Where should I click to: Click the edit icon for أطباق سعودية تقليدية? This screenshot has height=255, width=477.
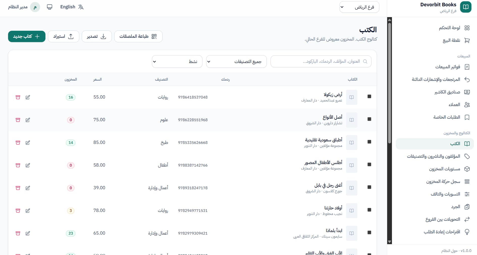pyautogui.click(x=28, y=143)
